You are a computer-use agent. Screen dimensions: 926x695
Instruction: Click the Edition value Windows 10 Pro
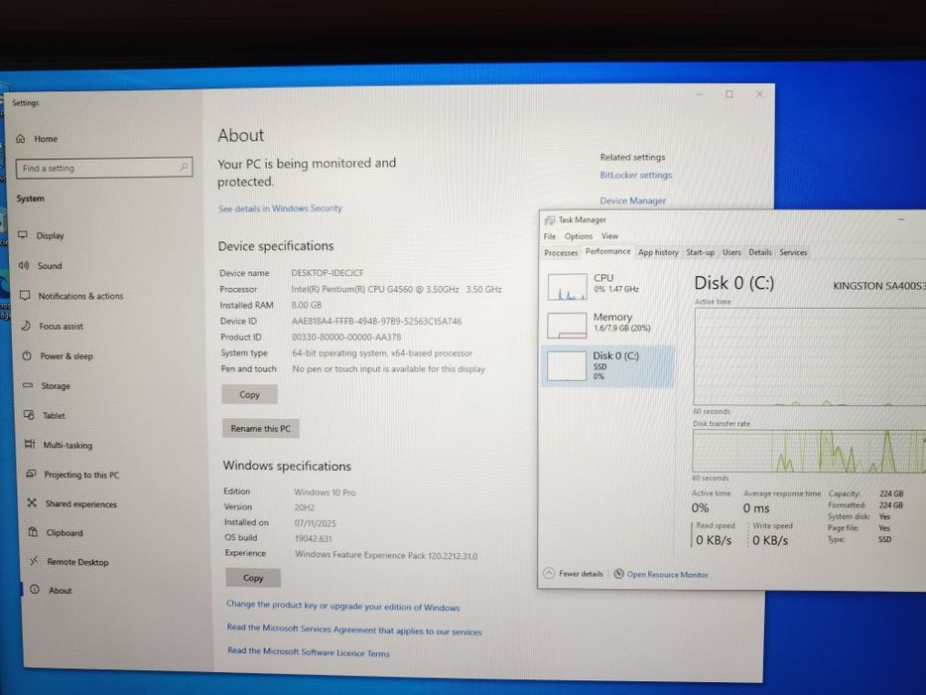tap(325, 492)
